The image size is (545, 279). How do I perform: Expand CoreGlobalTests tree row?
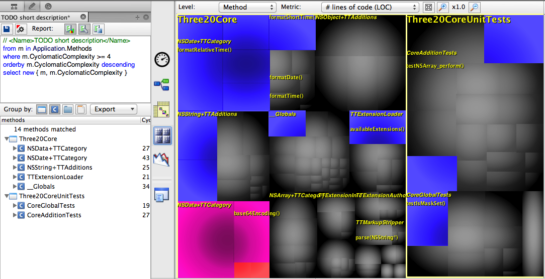tap(15, 206)
